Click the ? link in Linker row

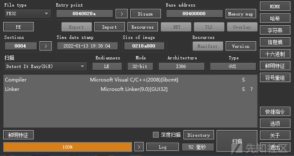point(251,89)
